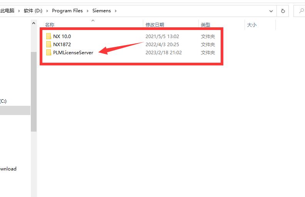Click the navigation pane scroll-up arrow
The width and height of the screenshot is (305, 197).
(34, 23)
